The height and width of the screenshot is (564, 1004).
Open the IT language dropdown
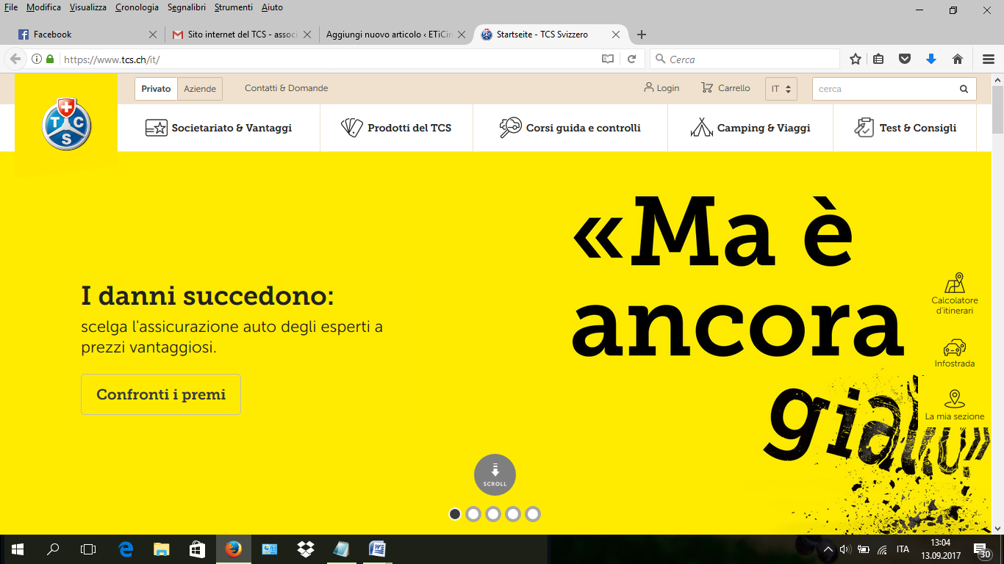781,89
